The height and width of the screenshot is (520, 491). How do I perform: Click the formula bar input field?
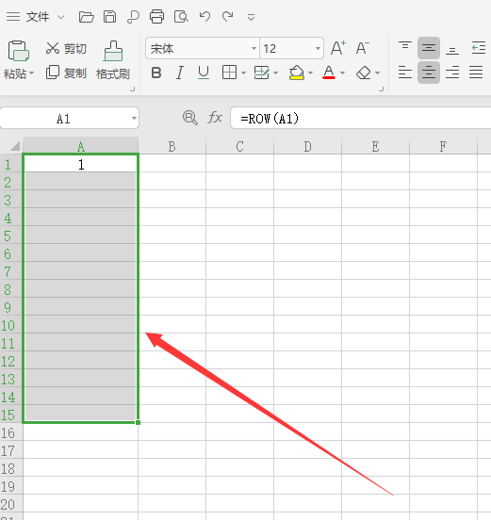click(361, 118)
